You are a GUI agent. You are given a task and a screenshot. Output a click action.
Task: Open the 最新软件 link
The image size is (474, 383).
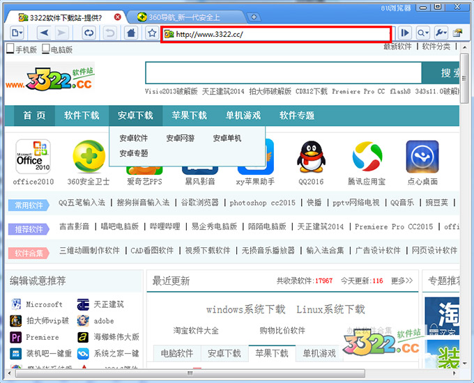(x=397, y=46)
